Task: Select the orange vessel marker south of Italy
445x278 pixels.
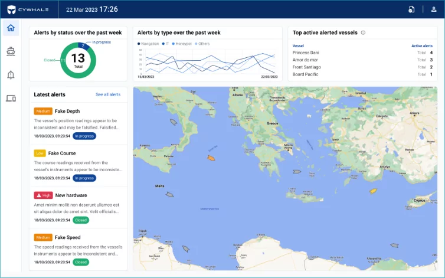Action: (211, 158)
